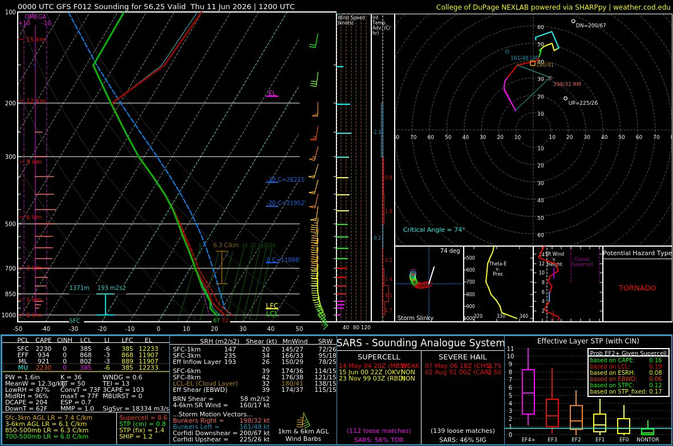Click the Theta-E v. Pres label
Screen dimensions: 673x446
(x=498, y=268)
